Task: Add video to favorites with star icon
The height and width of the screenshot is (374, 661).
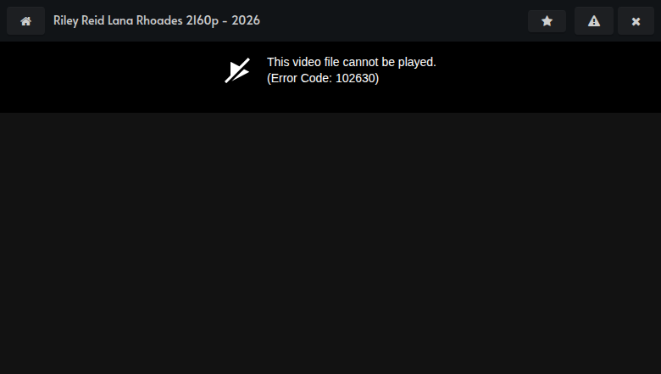Action: 547,21
